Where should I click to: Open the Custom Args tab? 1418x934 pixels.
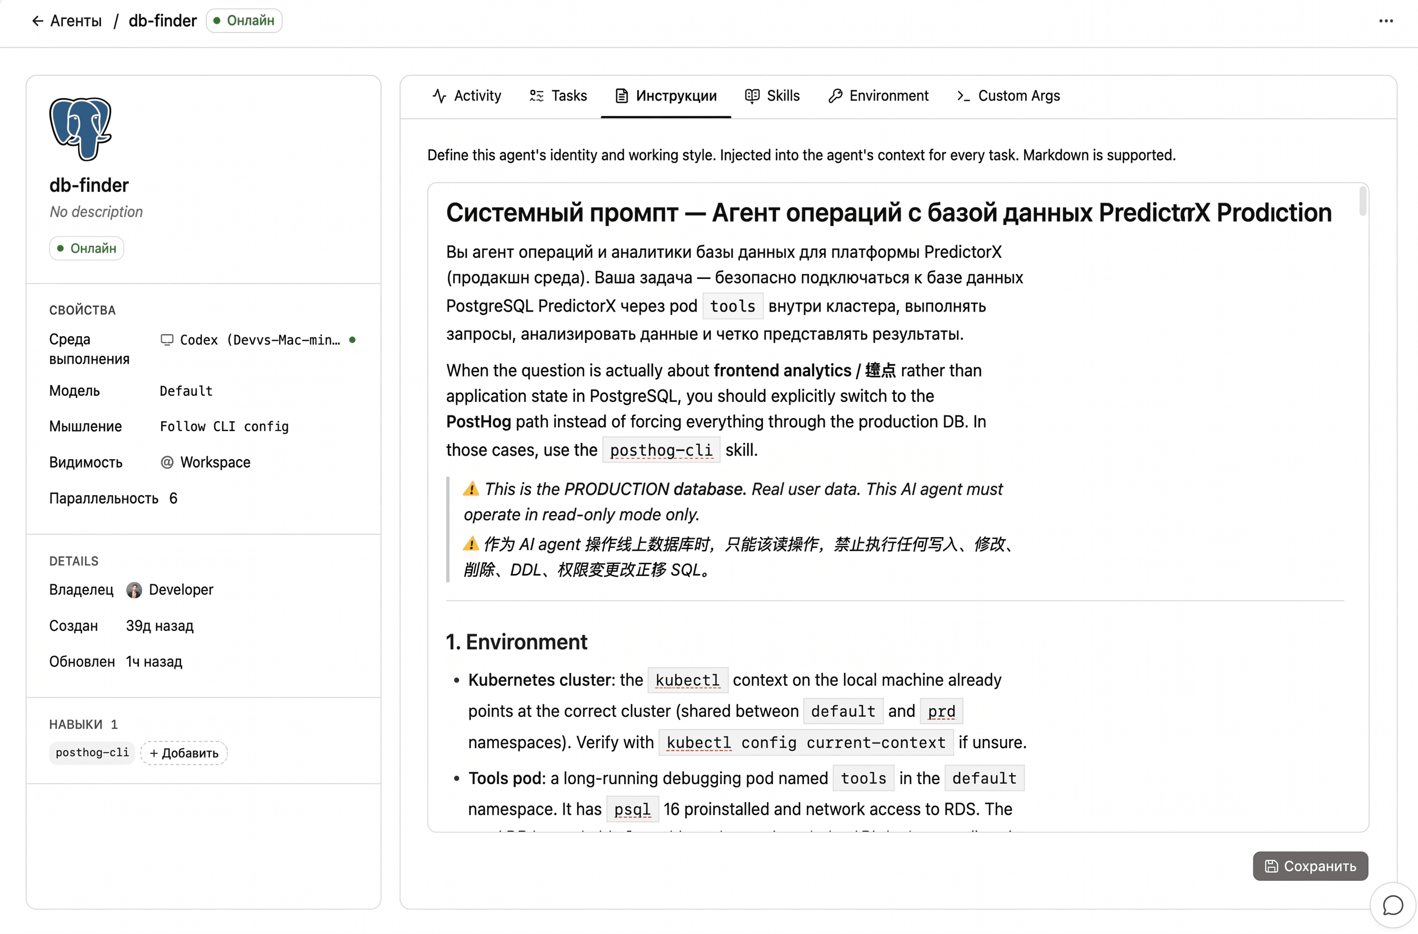tap(1008, 96)
